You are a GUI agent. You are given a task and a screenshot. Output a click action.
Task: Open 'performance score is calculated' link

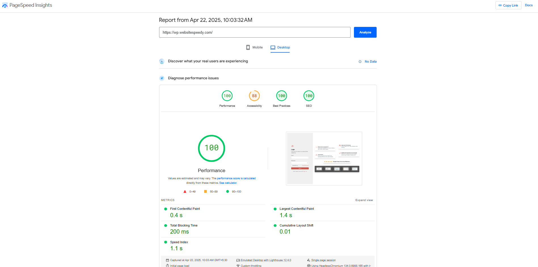tap(236, 178)
